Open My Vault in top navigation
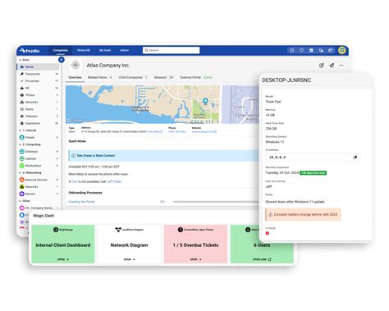The image size is (389, 311). click(x=105, y=50)
